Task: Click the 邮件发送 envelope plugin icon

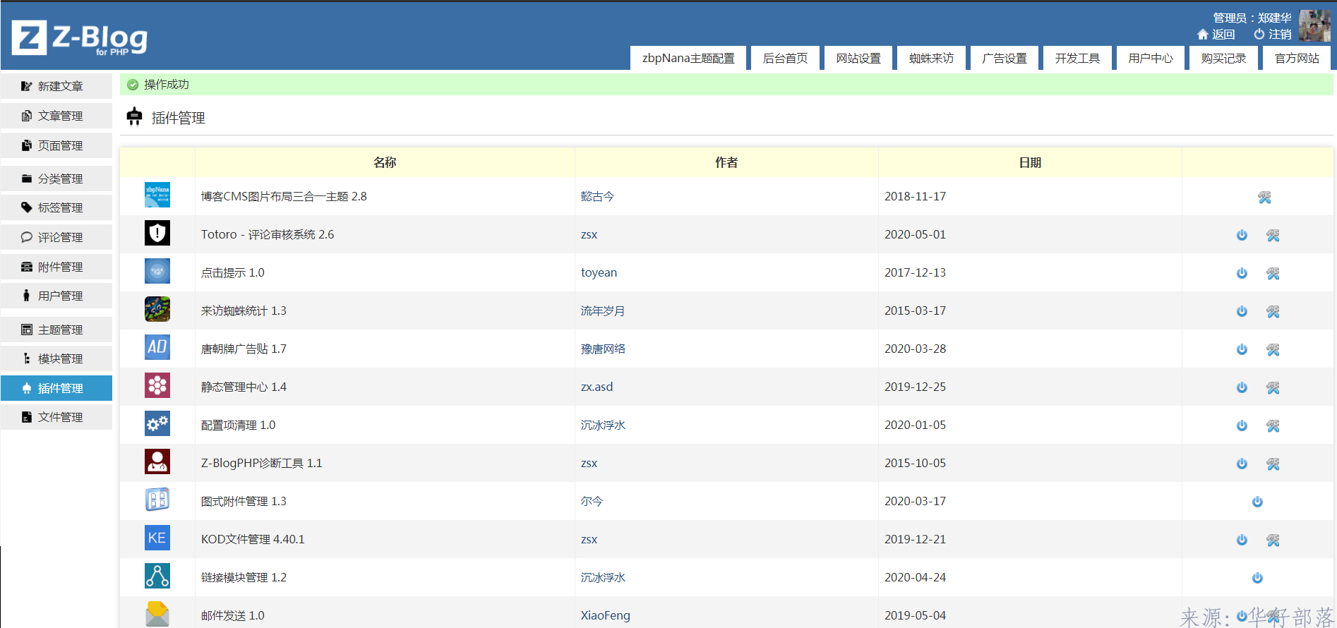Action: pos(157,614)
